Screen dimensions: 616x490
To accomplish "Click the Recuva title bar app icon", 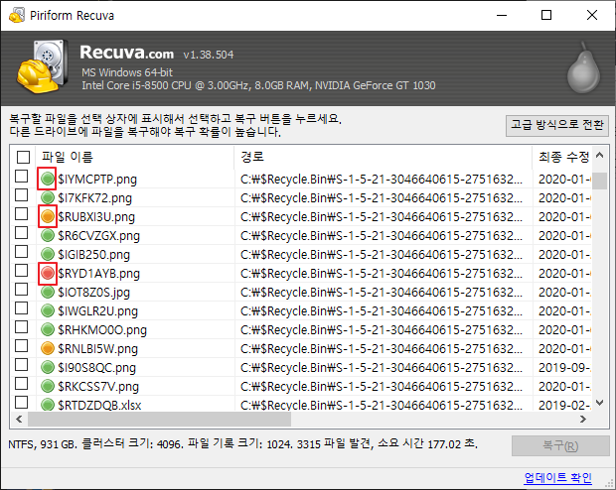I will pos(17,15).
